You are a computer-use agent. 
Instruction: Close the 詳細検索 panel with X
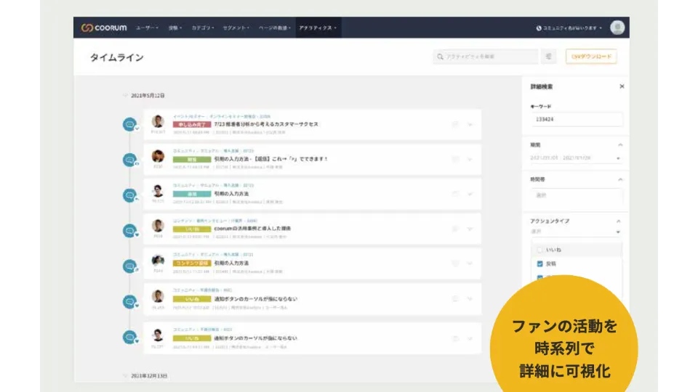622,86
